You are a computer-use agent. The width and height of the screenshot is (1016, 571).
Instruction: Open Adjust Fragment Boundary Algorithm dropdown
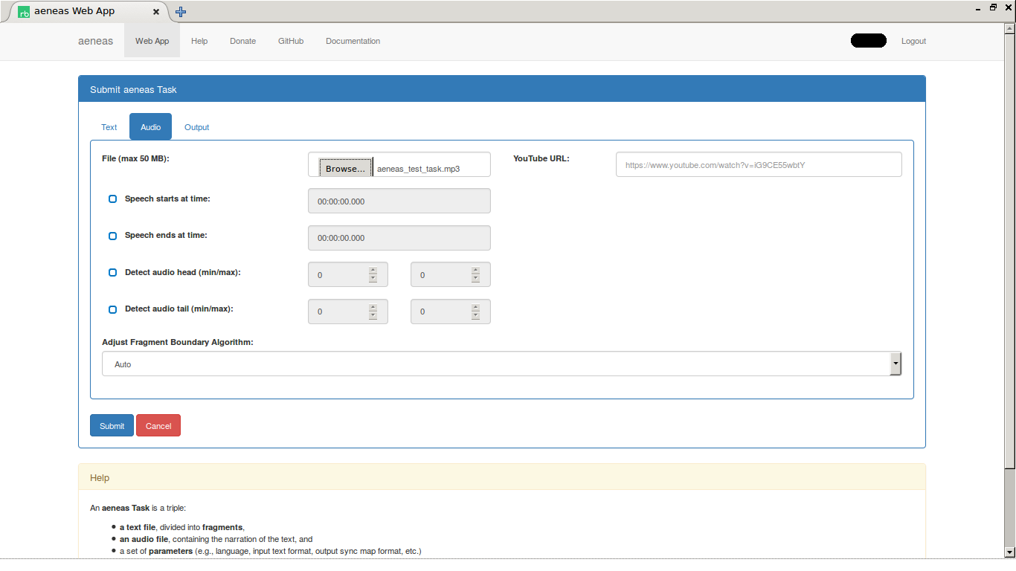coord(501,364)
